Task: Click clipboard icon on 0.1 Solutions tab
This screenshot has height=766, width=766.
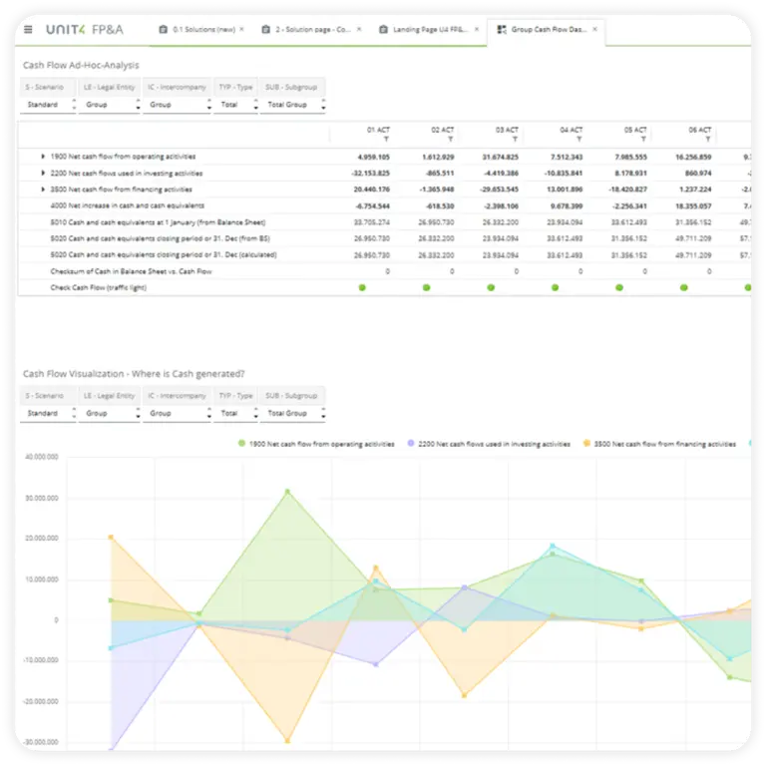Action: pyautogui.click(x=164, y=30)
